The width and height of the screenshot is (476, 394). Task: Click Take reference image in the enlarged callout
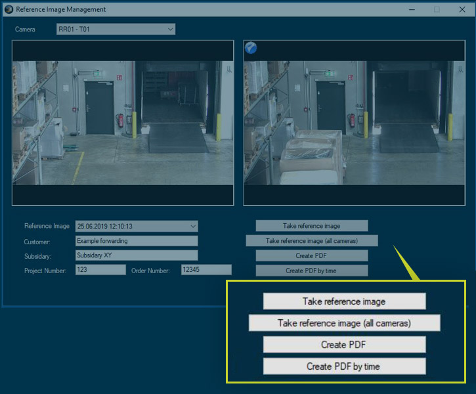(x=344, y=301)
